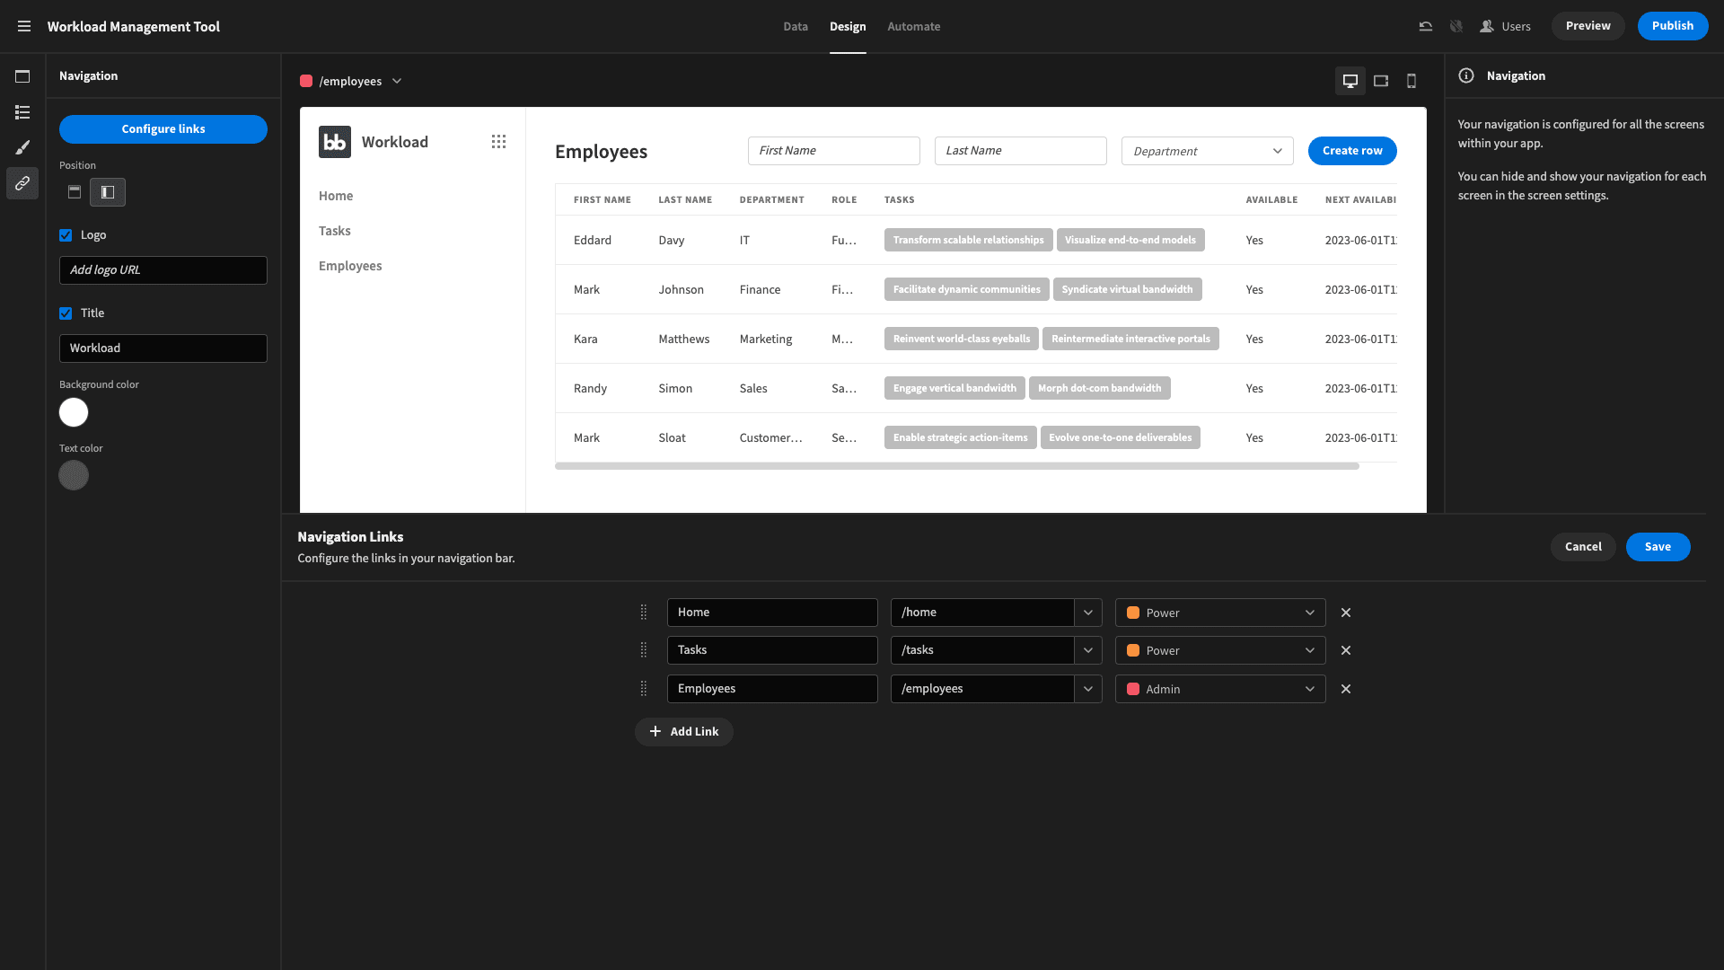This screenshot has height=970, width=1724.
Task: Click the Add Link button
Action: pyautogui.click(x=684, y=732)
